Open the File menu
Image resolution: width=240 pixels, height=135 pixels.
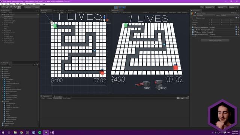coord(2,4)
